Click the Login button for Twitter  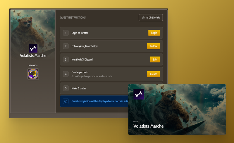(x=154, y=33)
